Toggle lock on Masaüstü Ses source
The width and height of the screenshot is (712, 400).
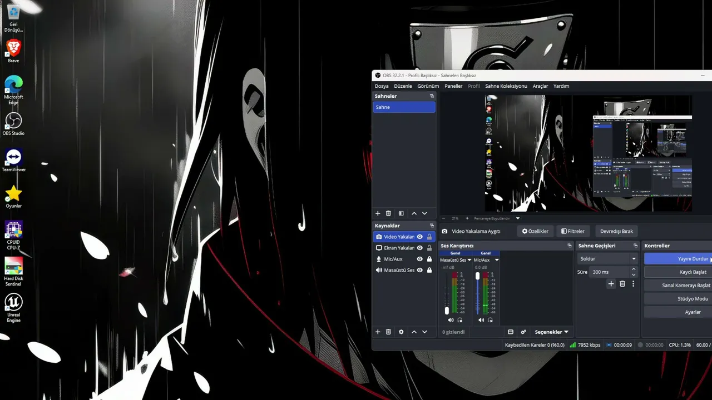point(429,270)
